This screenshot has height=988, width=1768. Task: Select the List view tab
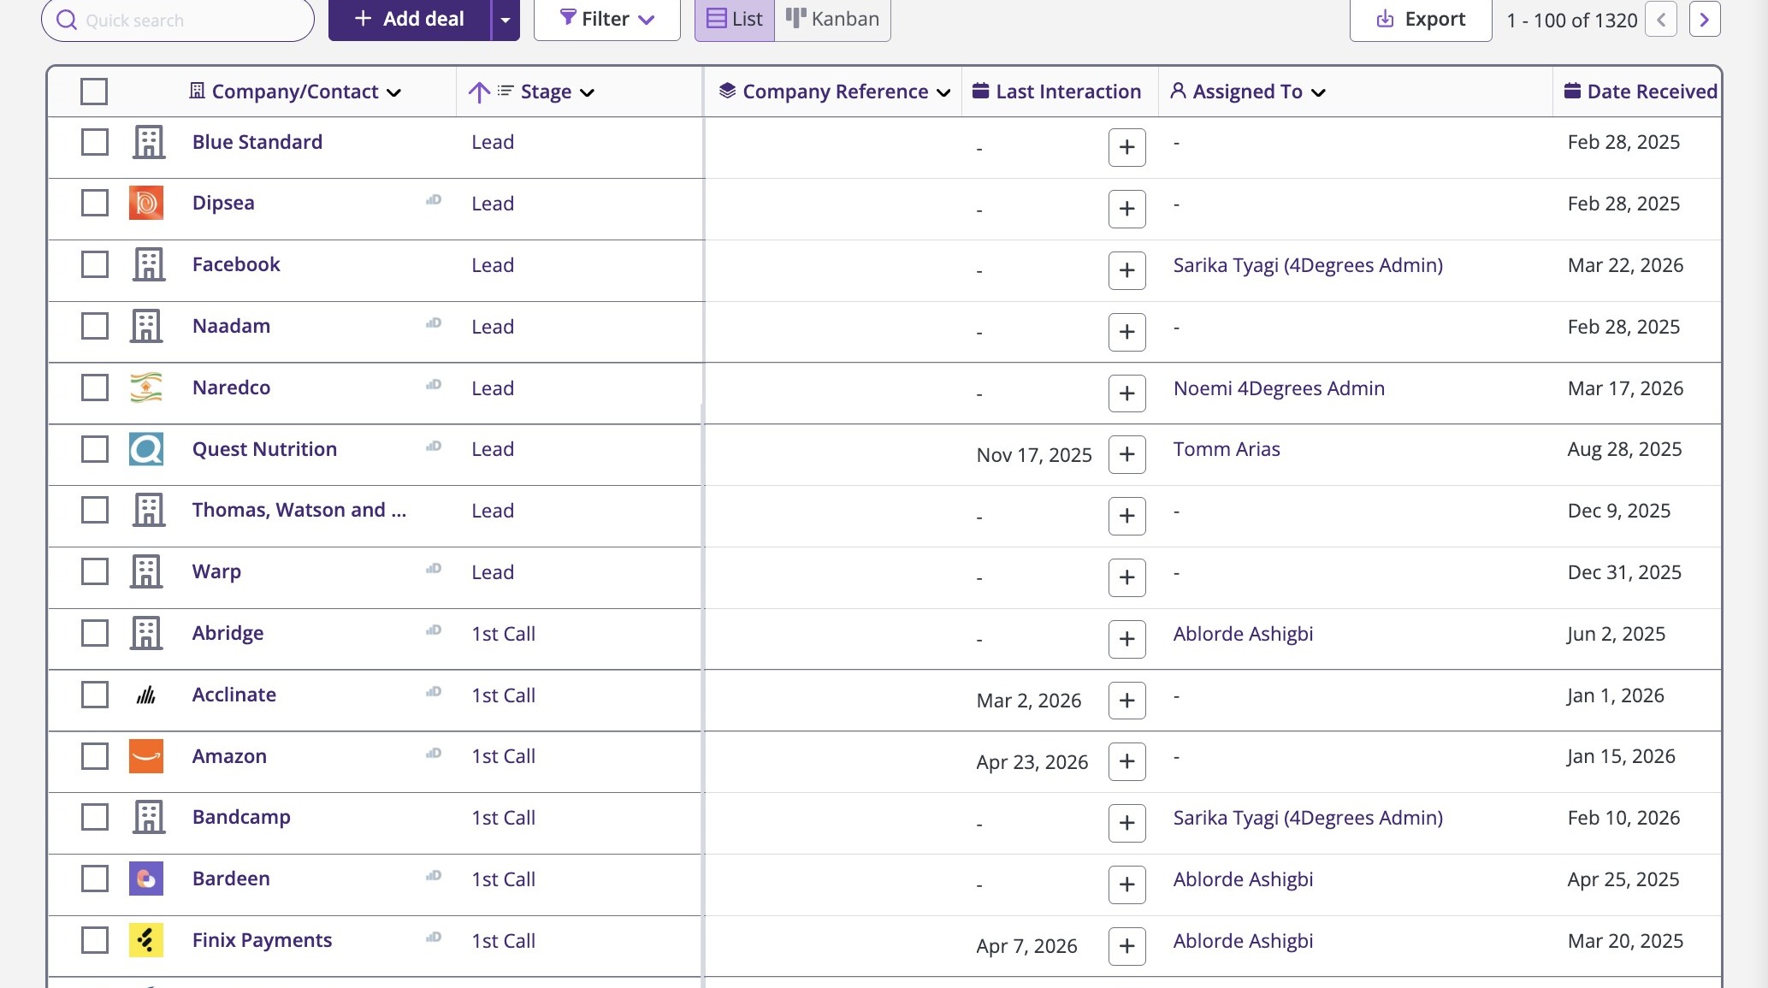(735, 19)
